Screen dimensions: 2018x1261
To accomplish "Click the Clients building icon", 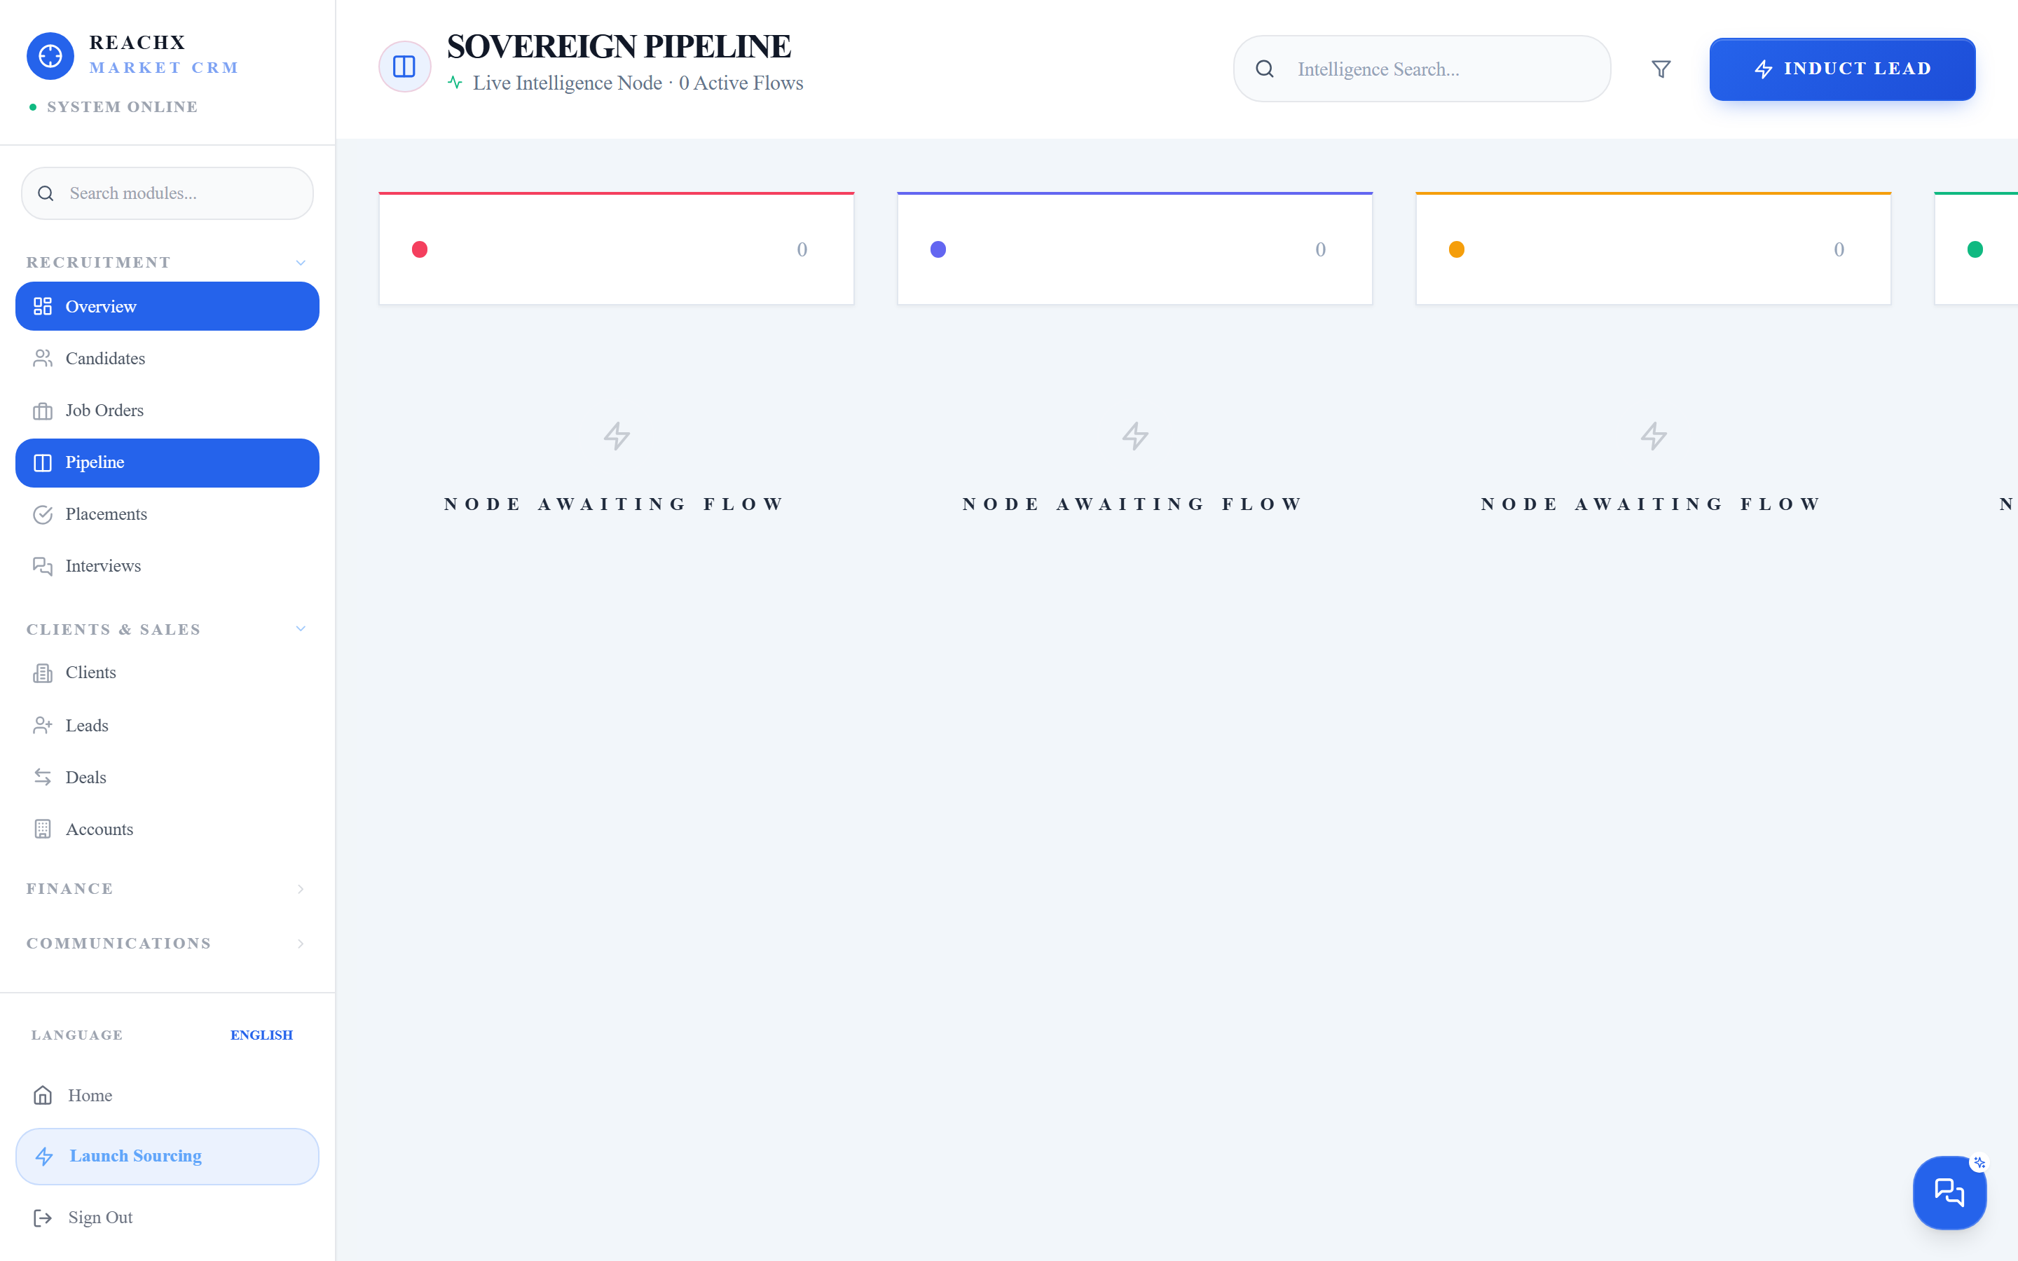I will tap(43, 673).
